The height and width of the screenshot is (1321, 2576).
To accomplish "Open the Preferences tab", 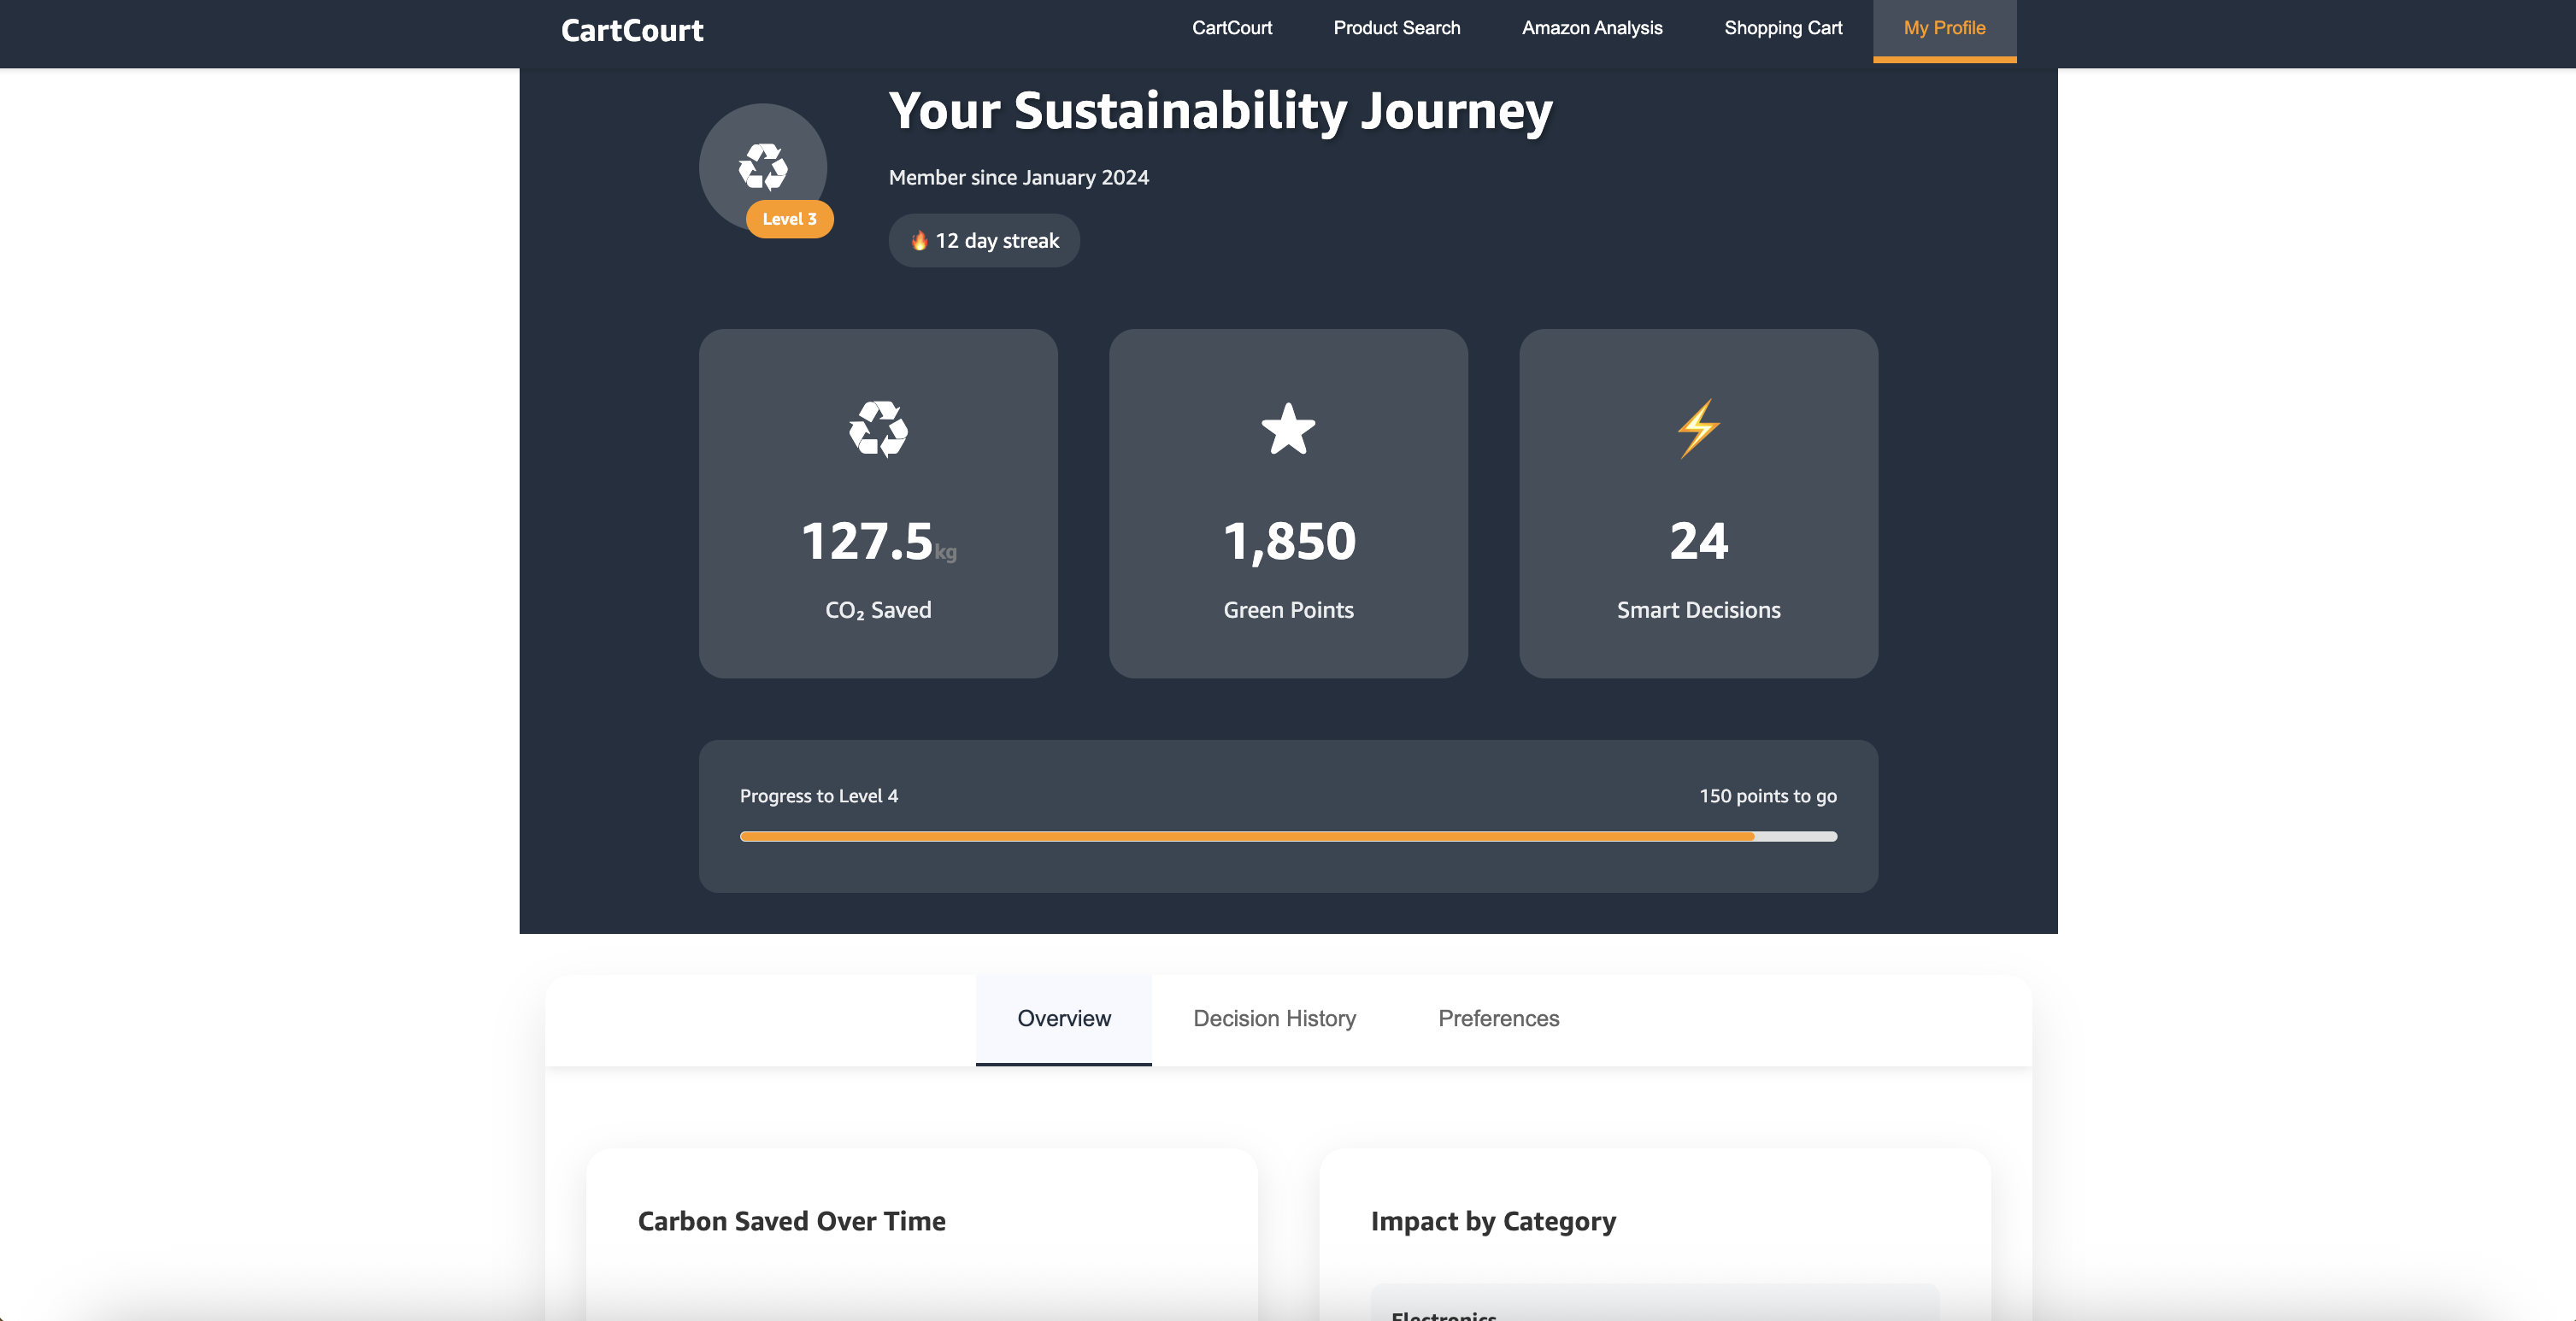I will tap(1498, 1018).
